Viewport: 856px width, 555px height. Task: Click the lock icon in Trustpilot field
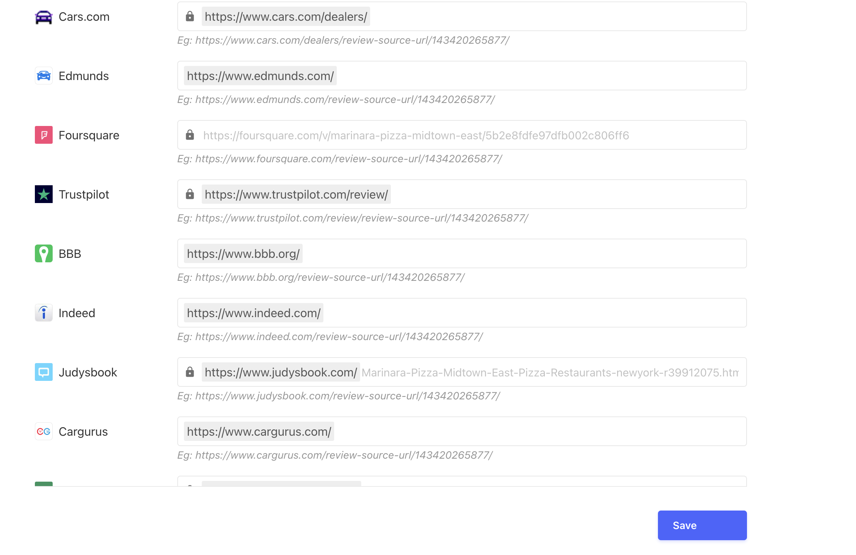[190, 194]
